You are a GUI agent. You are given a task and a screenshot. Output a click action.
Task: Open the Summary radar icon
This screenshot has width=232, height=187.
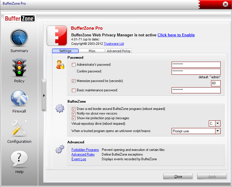(x=19, y=38)
